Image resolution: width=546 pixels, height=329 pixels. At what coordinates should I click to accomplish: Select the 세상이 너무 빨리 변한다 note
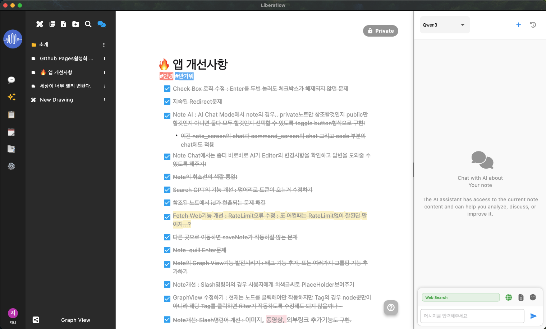coord(65,86)
